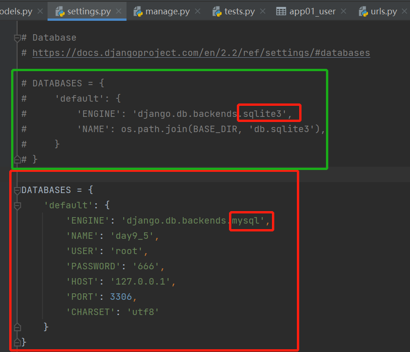
Task: Close the app01_user tab
Action: 344,11
